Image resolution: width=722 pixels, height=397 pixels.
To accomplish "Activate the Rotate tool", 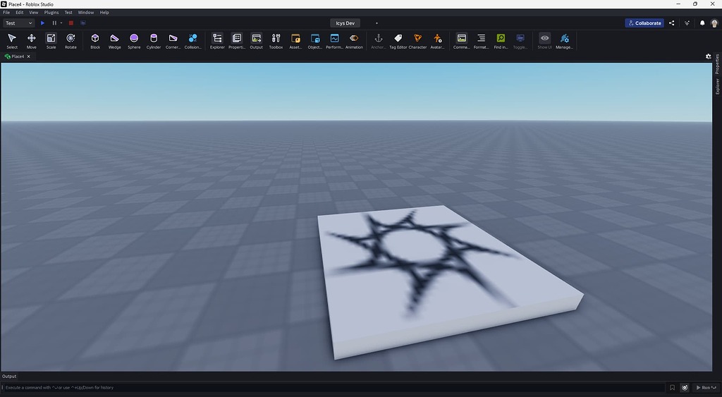I will click(71, 41).
